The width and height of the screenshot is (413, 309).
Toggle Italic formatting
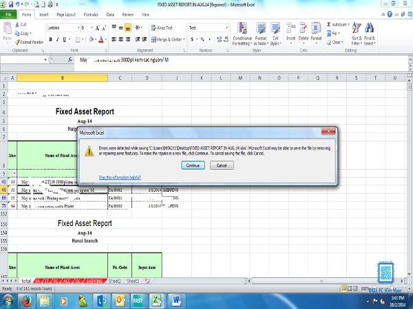point(57,39)
